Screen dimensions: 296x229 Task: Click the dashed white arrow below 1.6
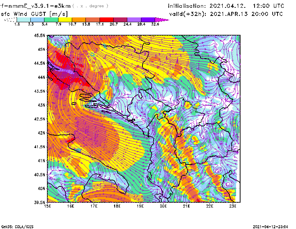click(10, 20)
